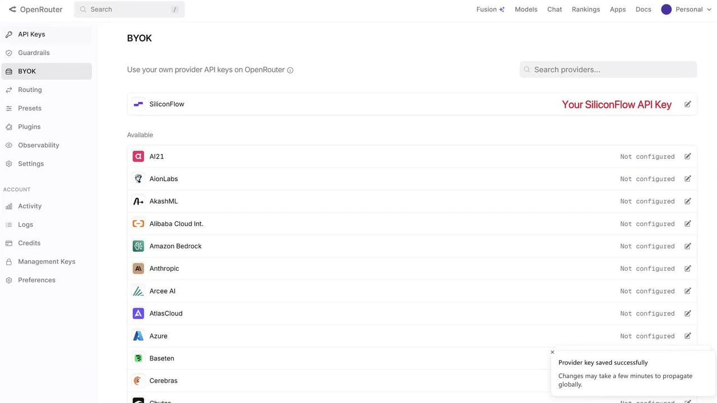
Task: Open Management Keys page
Action: pyautogui.click(x=46, y=262)
